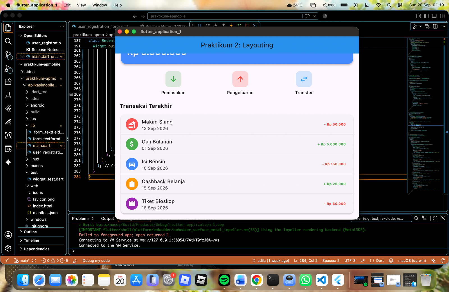Click Debug my code in status bar

point(96,261)
